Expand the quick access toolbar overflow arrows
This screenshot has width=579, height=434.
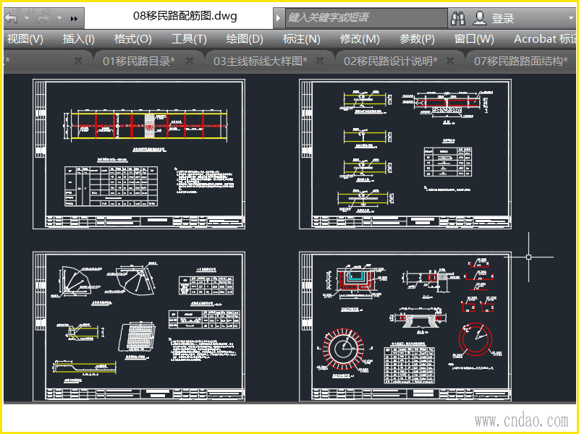point(75,18)
